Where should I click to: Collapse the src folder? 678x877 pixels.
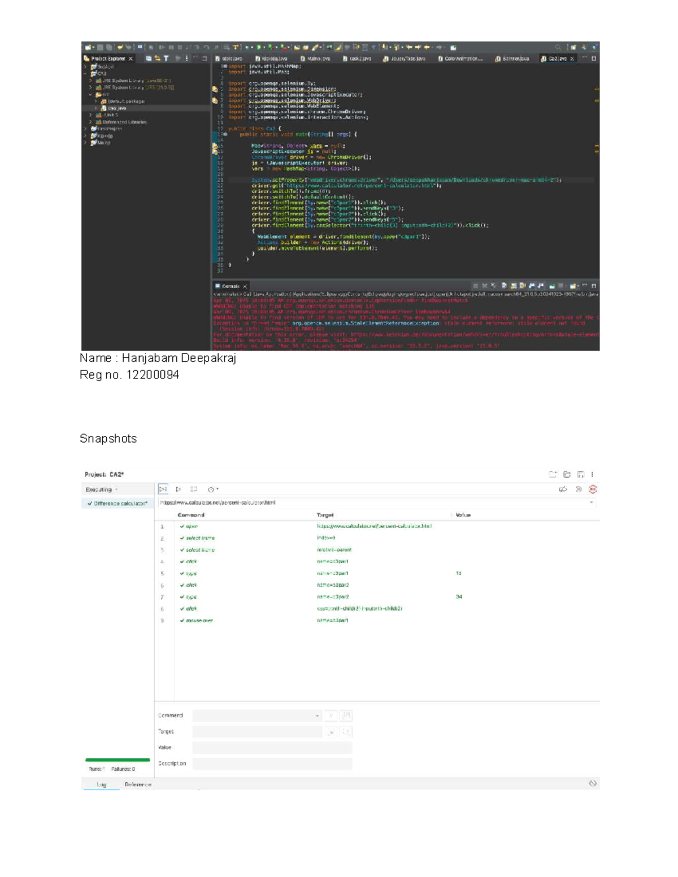click(x=90, y=94)
